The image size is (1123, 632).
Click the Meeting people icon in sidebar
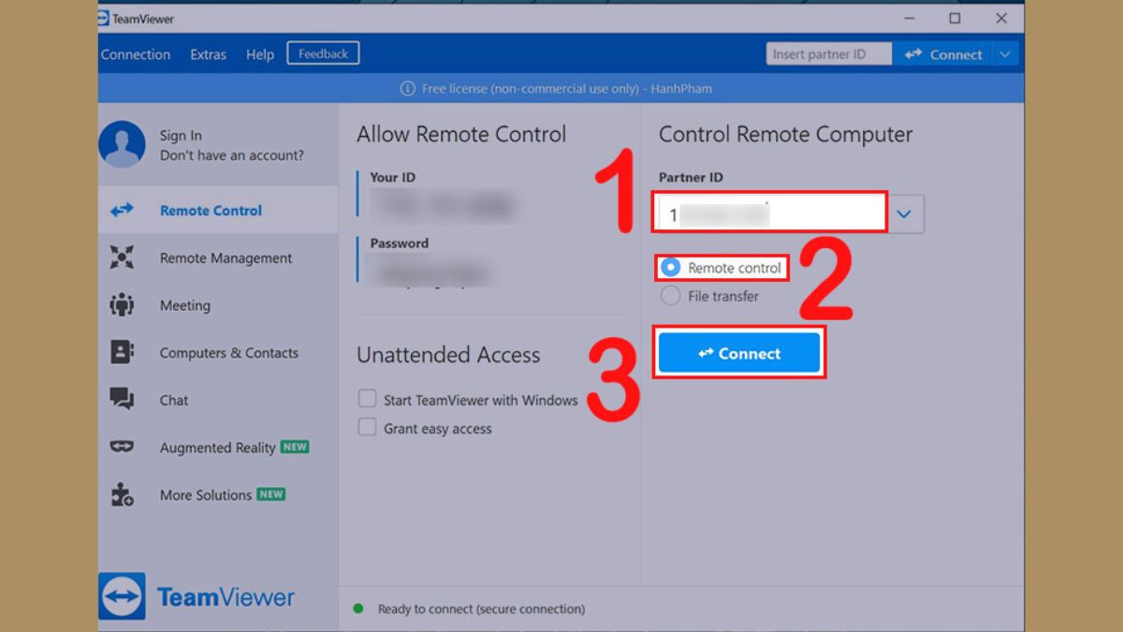click(x=122, y=305)
